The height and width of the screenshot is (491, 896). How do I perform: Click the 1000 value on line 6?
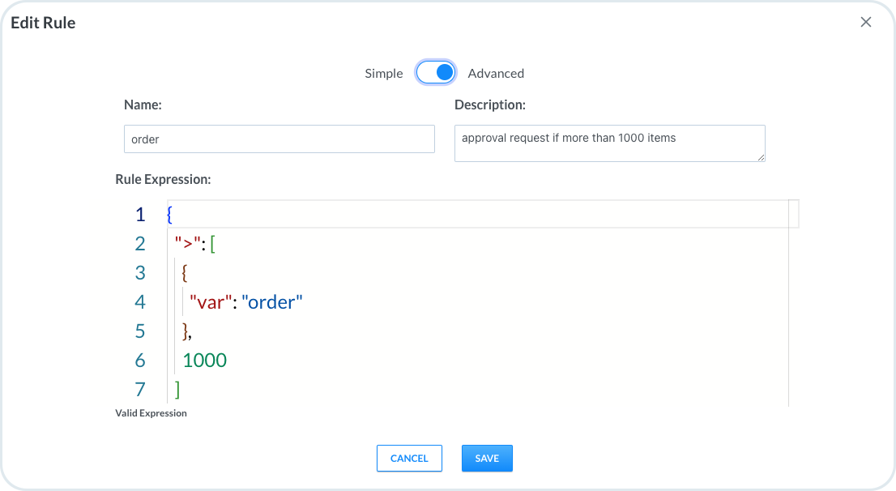click(x=205, y=361)
